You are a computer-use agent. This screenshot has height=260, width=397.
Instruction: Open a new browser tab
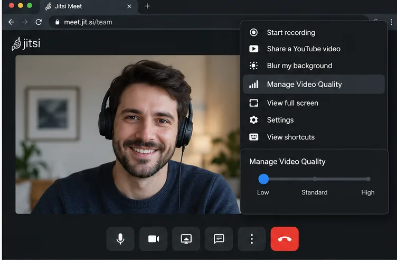(x=147, y=6)
